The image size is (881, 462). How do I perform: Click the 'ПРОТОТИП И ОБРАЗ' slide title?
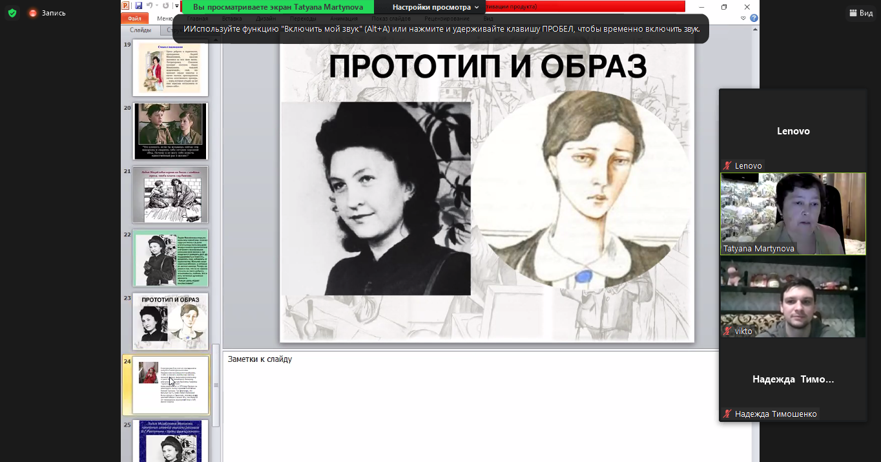488,67
